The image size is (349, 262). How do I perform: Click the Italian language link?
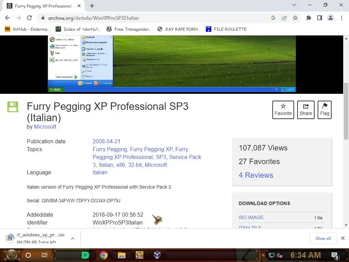(100, 172)
